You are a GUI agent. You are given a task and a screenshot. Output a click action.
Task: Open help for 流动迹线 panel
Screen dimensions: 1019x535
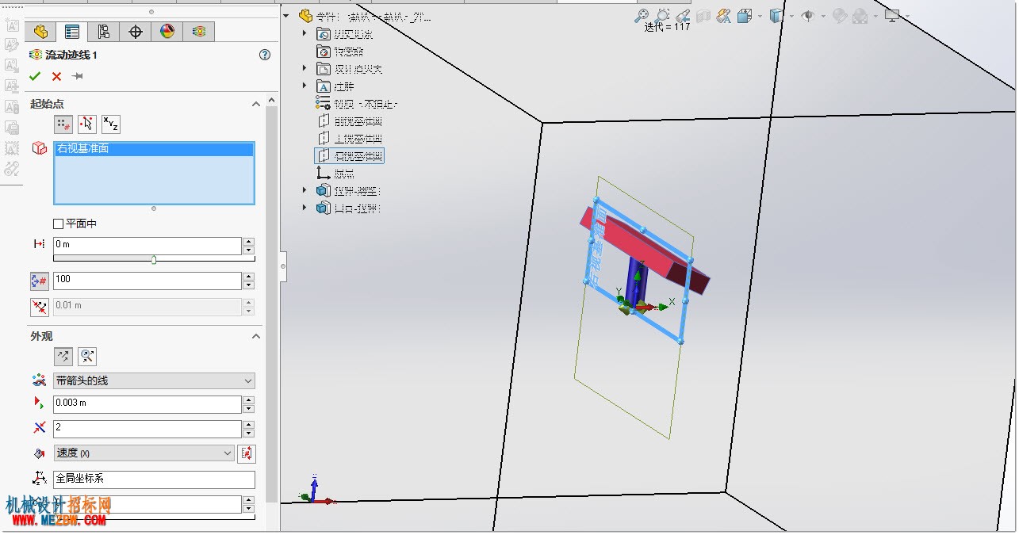coord(265,55)
